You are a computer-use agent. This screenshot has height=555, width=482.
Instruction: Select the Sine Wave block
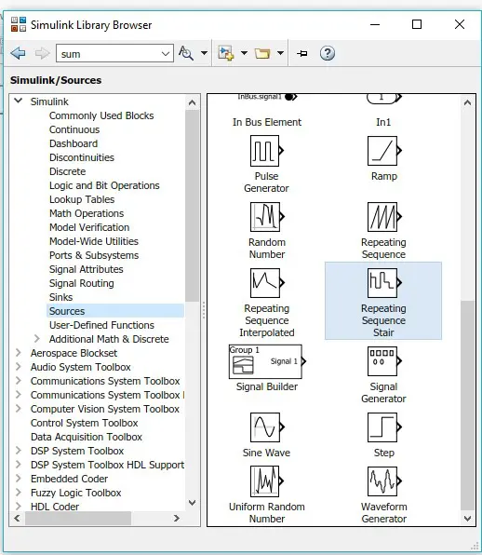(266, 435)
